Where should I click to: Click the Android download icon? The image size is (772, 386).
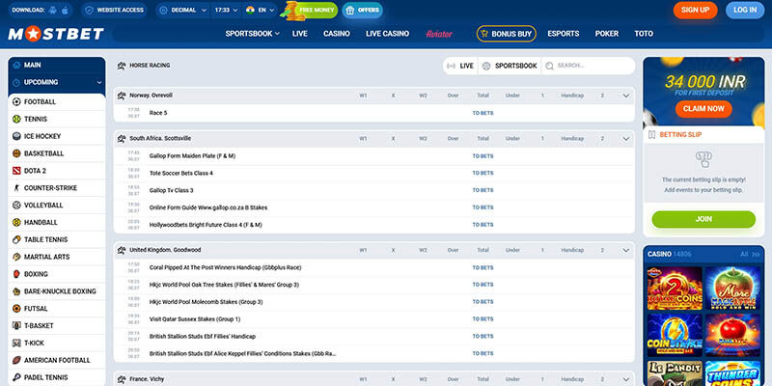click(53, 10)
